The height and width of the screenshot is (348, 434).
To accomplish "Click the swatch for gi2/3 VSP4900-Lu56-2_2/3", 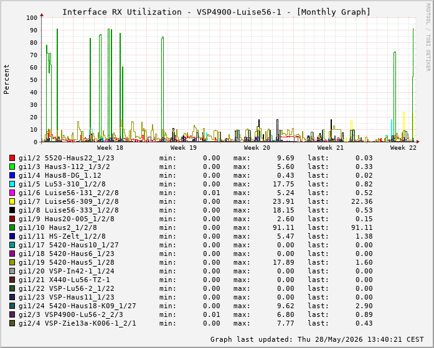I will pos(12,314).
